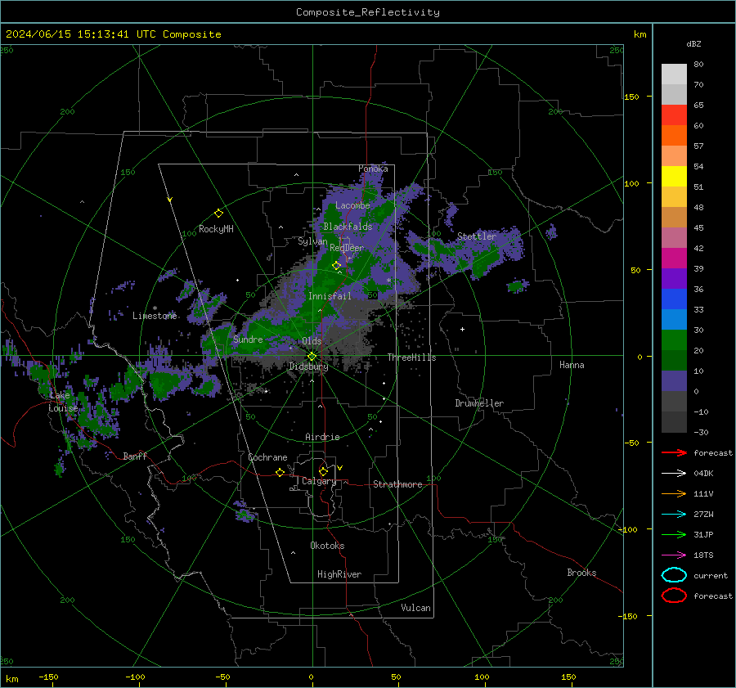Click the white 04DK arrow in legend
This screenshot has height=688, width=736.
click(674, 473)
